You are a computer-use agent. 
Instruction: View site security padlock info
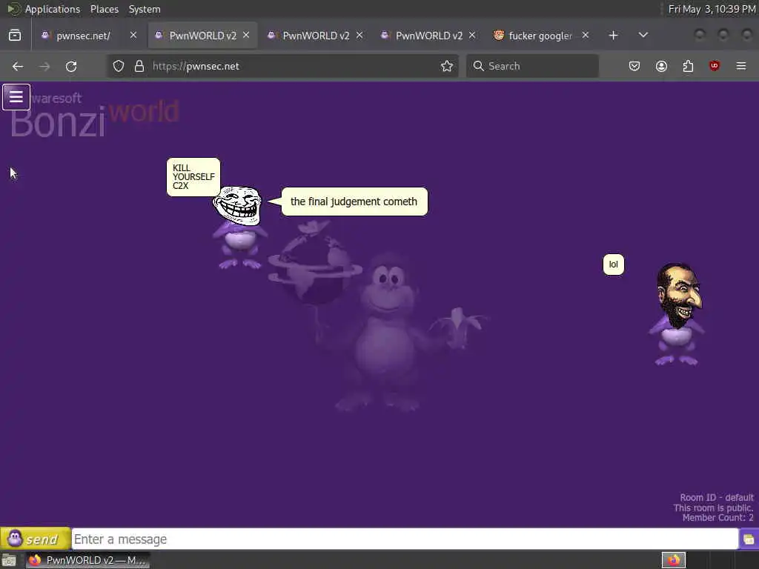click(139, 66)
